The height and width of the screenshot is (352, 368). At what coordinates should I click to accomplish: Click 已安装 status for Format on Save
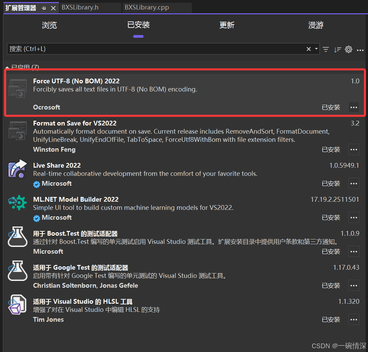tap(331, 150)
